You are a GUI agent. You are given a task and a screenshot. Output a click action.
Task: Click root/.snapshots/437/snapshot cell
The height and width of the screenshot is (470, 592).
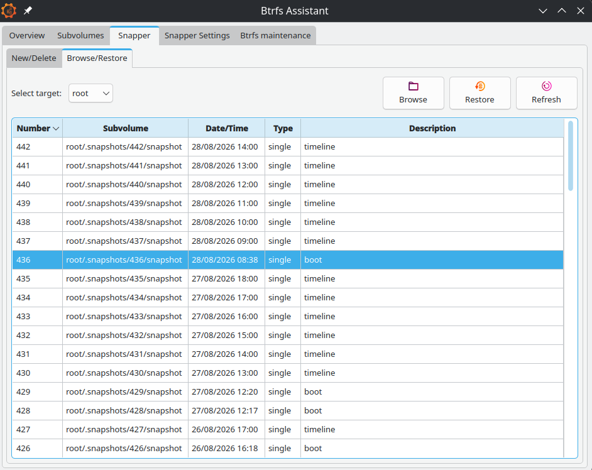tap(124, 241)
